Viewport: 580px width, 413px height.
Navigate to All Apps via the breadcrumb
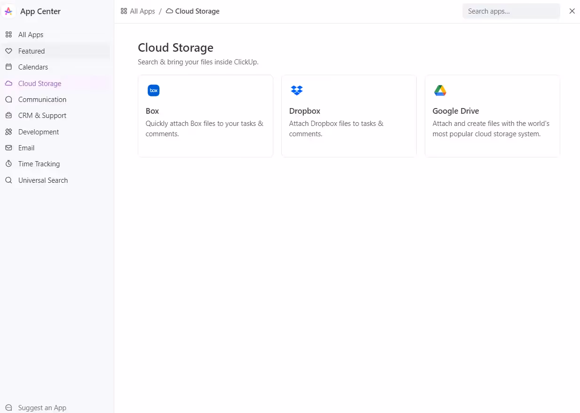click(142, 11)
